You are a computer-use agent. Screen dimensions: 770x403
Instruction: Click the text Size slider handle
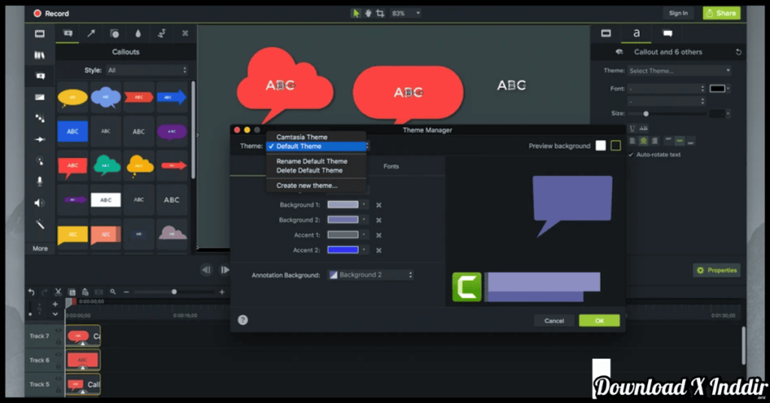(646, 114)
